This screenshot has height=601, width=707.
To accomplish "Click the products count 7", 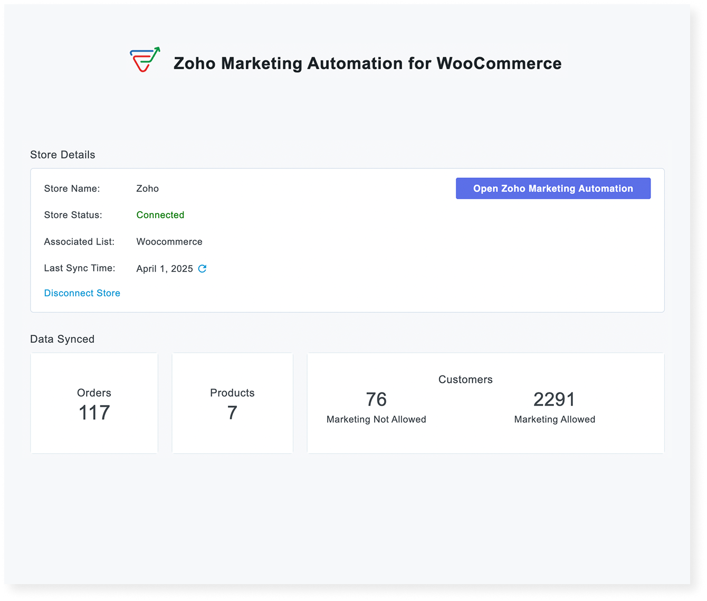I will [232, 412].
